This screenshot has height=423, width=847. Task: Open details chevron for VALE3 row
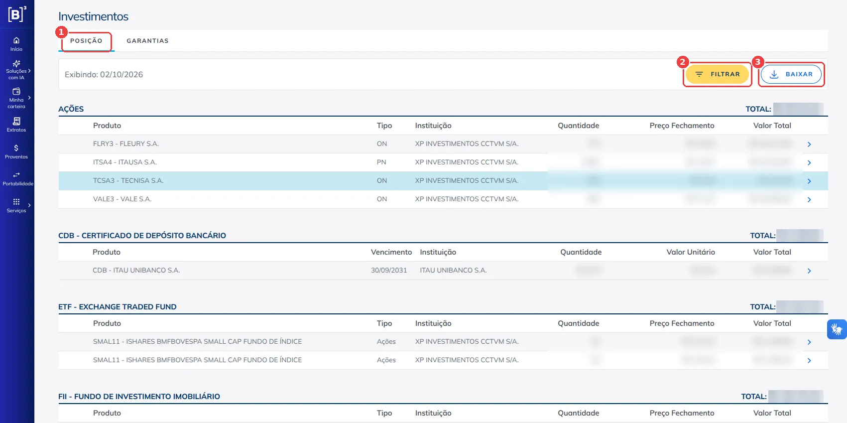(x=809, y=200)
